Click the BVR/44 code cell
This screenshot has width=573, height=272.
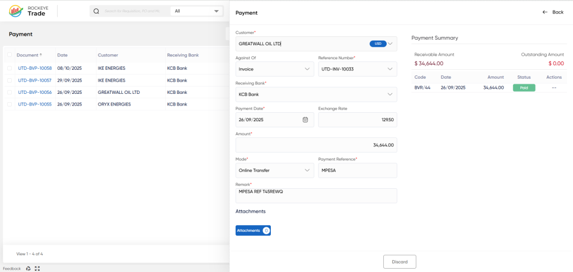point(422,88)
